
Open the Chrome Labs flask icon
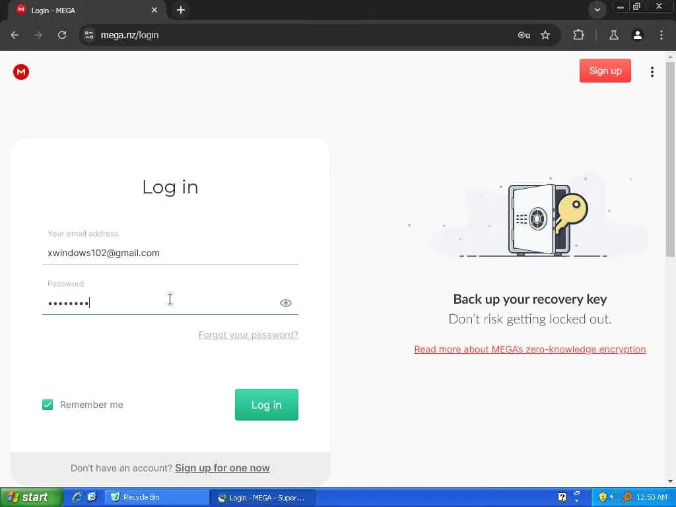tap(613, 36)
